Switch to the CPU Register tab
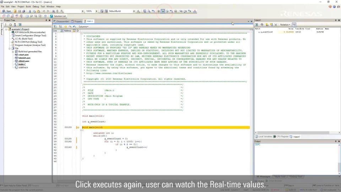Viewport: 341px width, 192px height. coord(282,137)
